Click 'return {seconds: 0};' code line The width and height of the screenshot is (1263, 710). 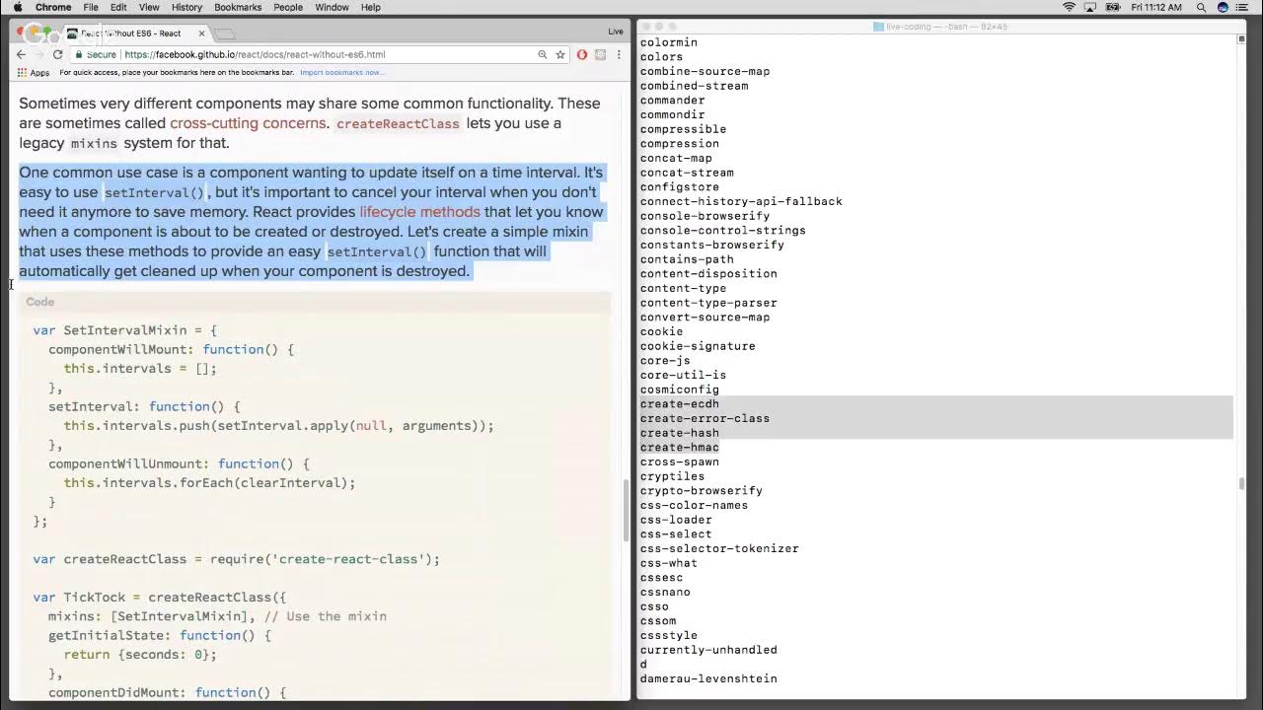[140, 655]
